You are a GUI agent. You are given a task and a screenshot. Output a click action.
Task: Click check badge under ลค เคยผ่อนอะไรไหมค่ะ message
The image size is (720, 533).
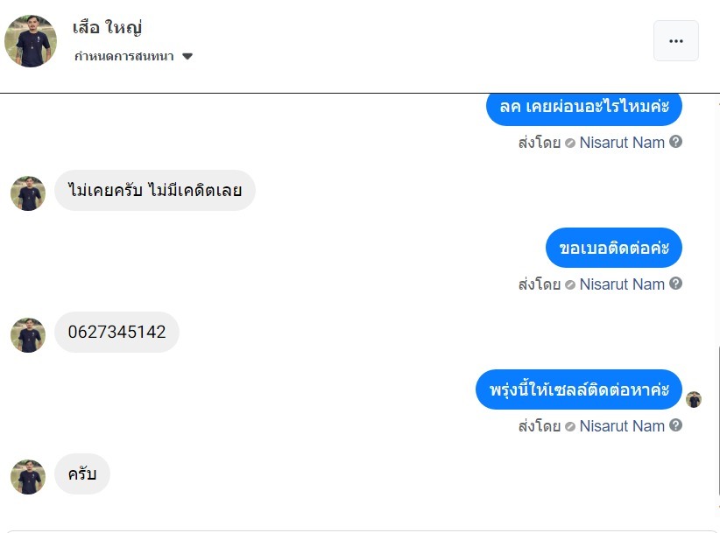tap(570, 143)
